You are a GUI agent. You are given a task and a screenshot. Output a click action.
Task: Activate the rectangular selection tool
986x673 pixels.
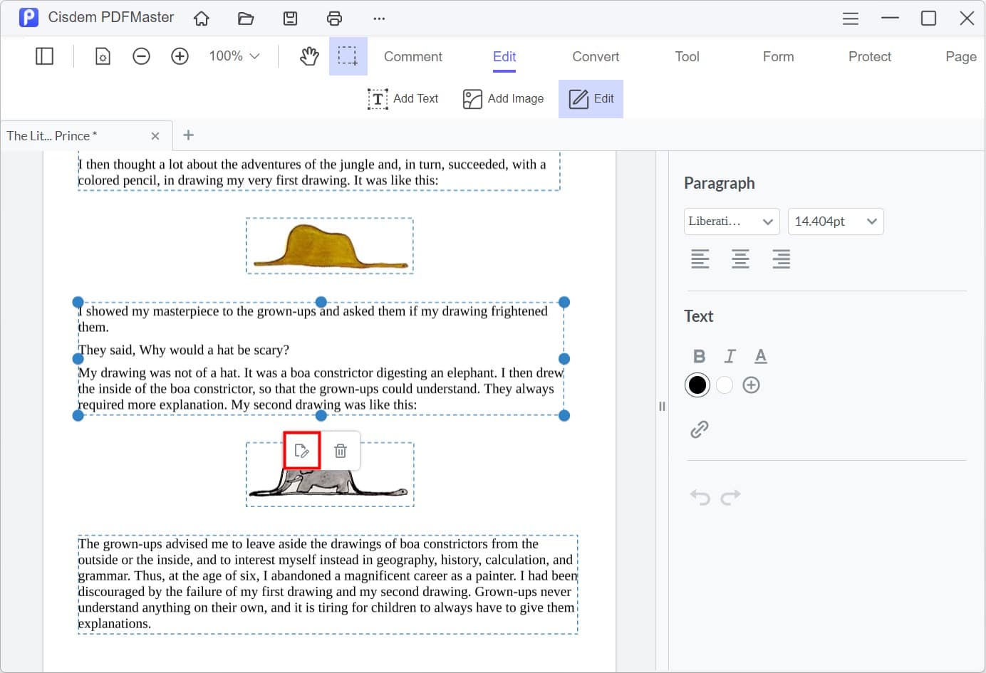click(x=348, y=56)
